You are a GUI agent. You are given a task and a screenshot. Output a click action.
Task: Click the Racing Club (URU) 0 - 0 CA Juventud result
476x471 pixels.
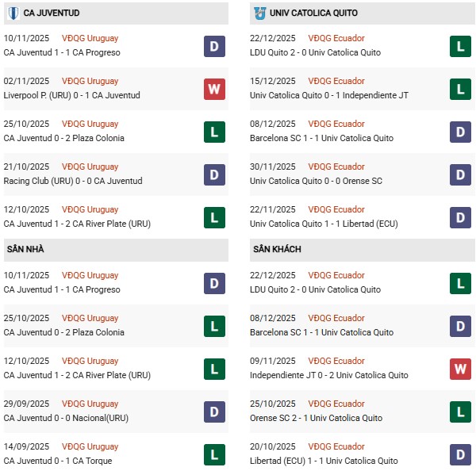coord(73,181)
